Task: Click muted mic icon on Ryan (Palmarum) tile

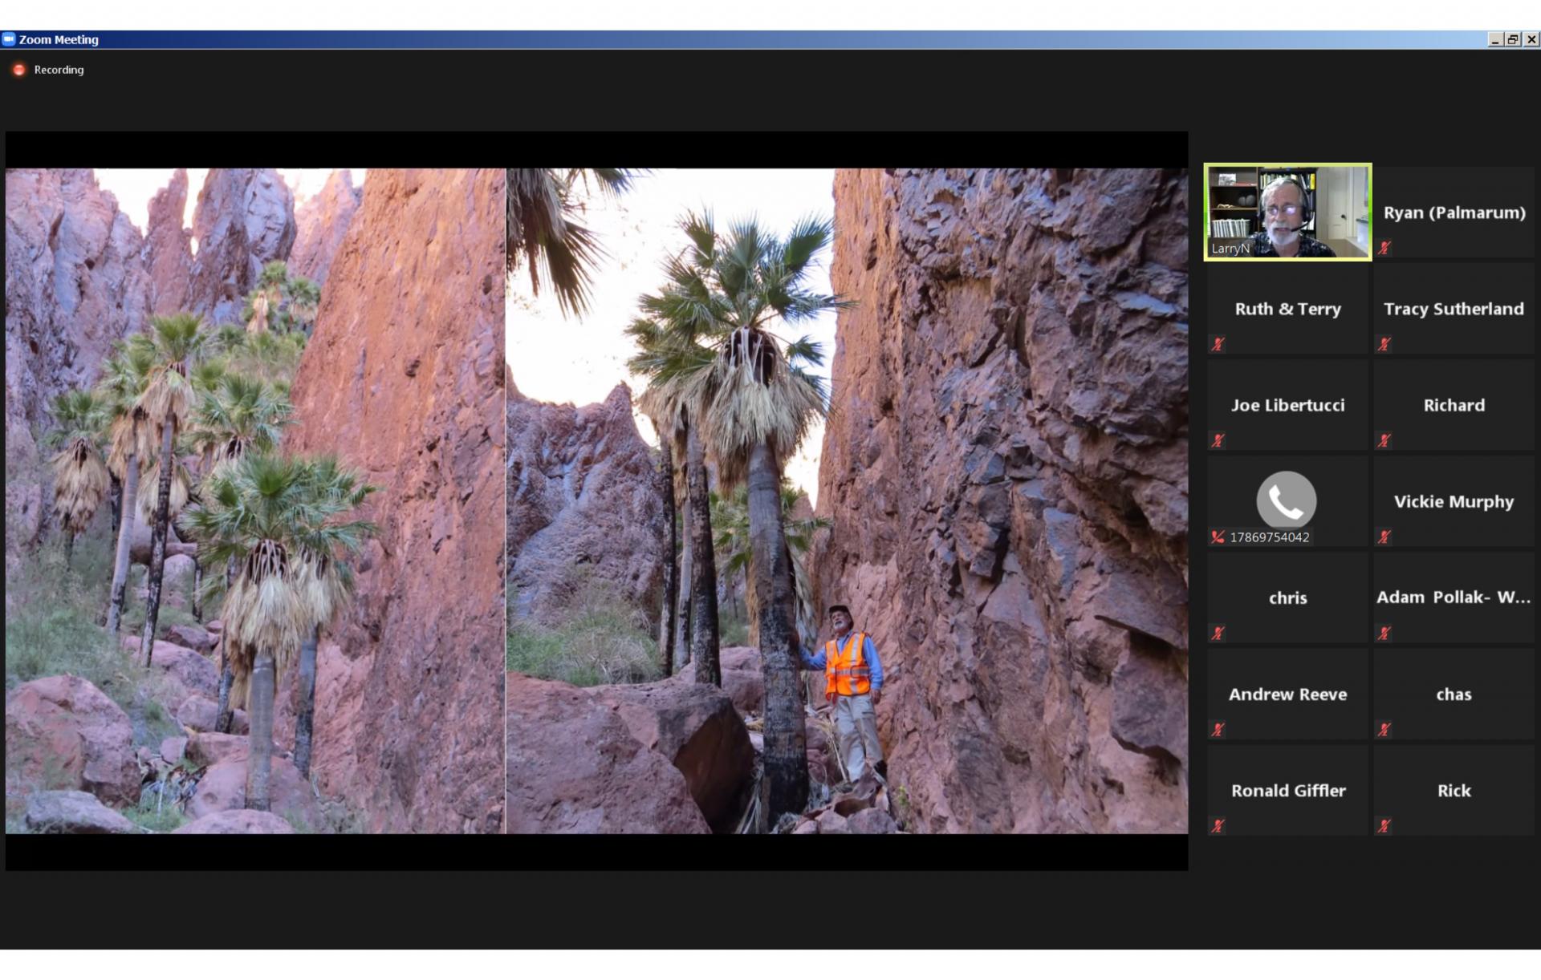Action: [x=1384, y=248]
